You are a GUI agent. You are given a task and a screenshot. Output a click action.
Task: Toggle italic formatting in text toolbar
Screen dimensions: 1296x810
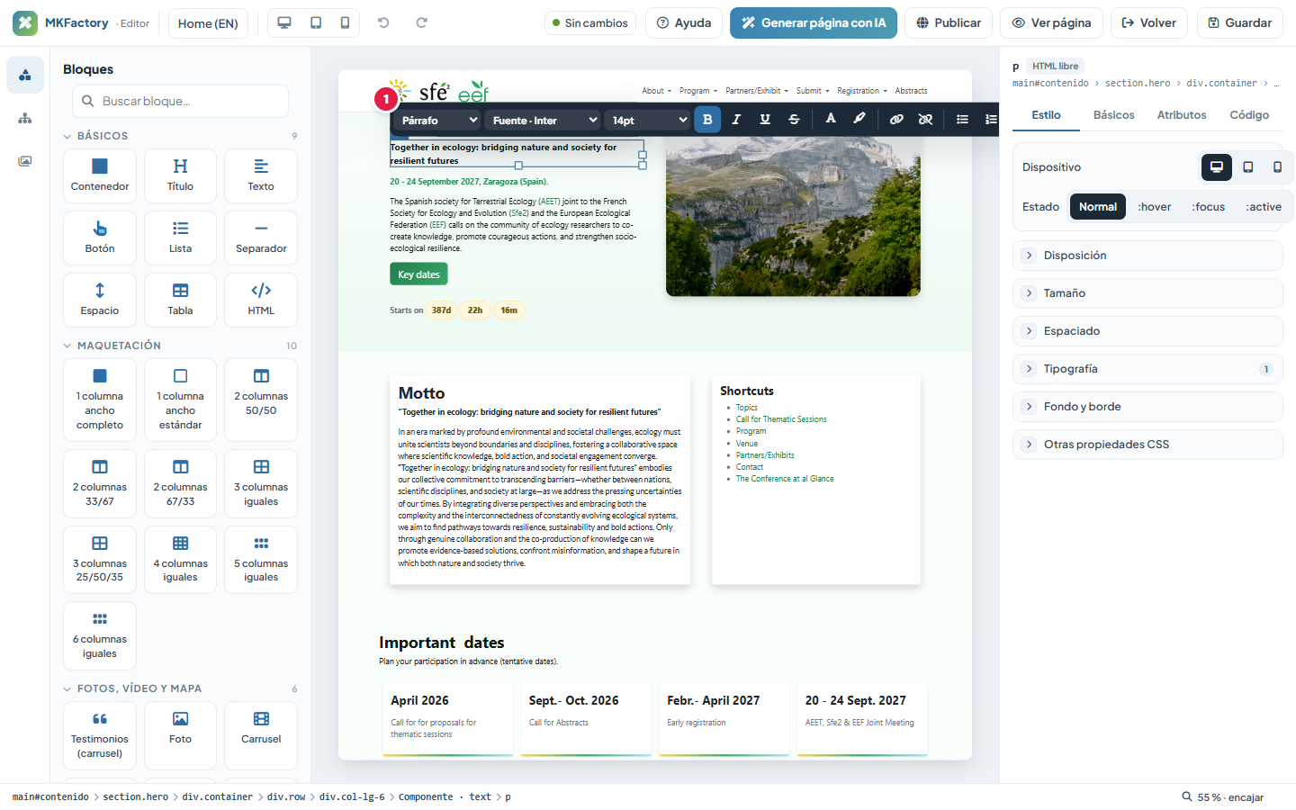coord(736,120)
